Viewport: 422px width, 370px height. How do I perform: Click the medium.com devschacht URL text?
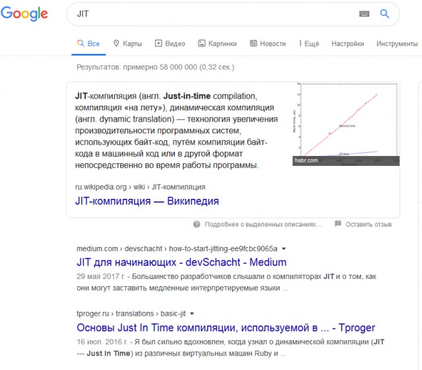pos(177,248)
